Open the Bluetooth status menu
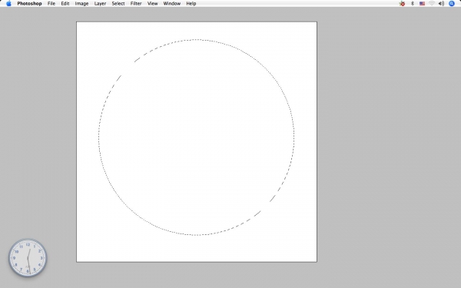This screenshot has width=461, height=288. [412, 4]
